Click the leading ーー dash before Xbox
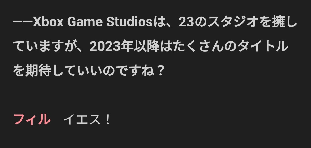This screenshot has height=148, width=311. 23,22
